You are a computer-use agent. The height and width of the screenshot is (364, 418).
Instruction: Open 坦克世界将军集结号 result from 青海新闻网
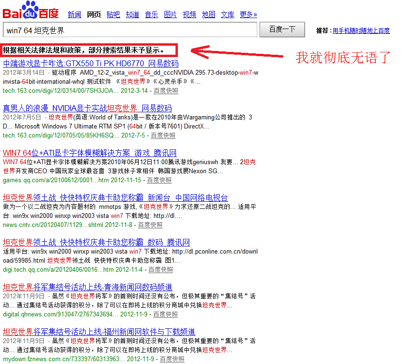[x=87, y=287]
